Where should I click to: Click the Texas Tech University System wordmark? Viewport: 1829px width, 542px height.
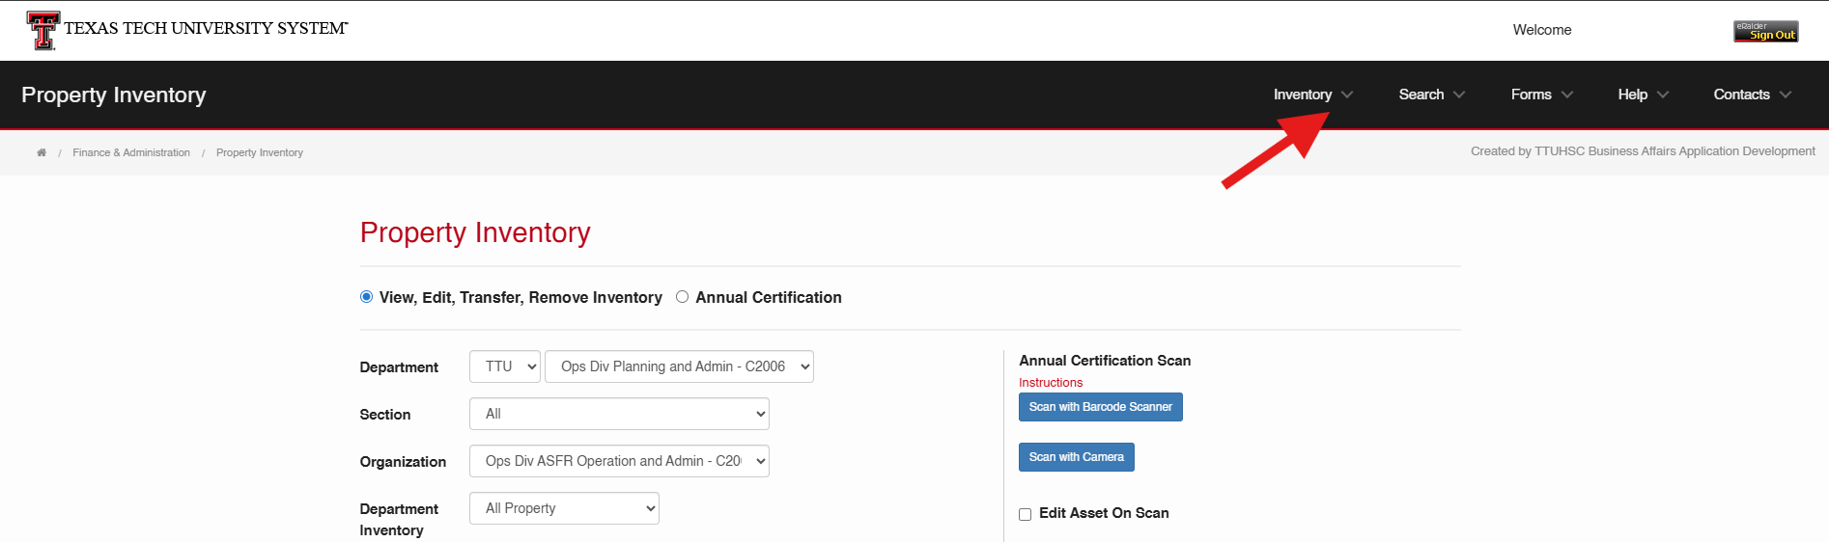207,29
